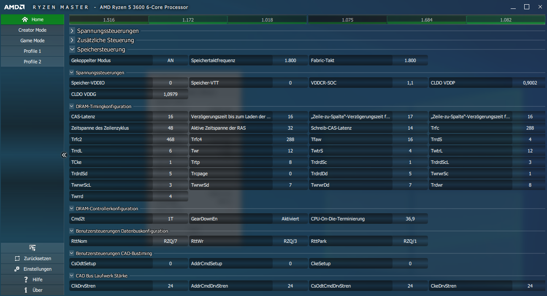Click Aktive Zeitspanne der RAS value
547x296 pixels.
(290, 128)
